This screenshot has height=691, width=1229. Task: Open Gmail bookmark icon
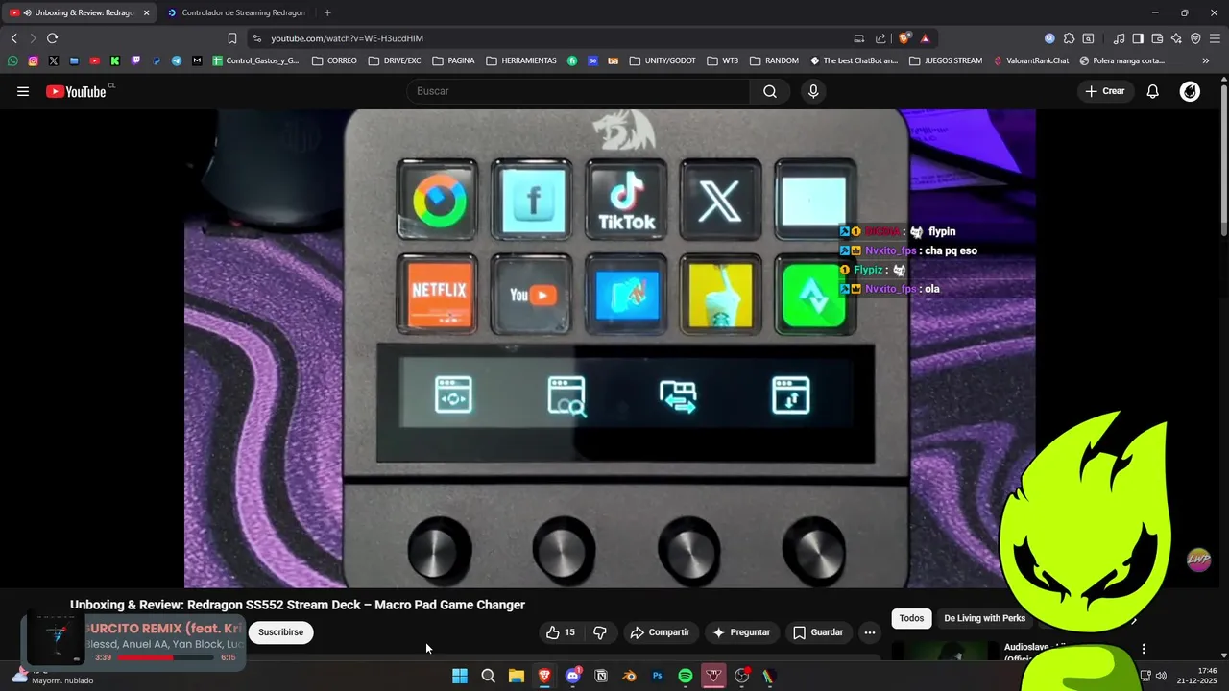click(197, 60)
